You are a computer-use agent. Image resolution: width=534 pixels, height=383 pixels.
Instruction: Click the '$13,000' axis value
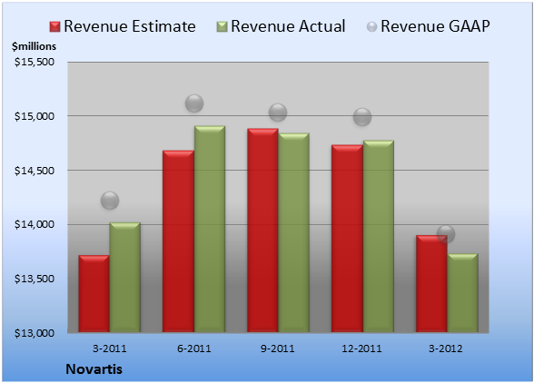(35, 333)
